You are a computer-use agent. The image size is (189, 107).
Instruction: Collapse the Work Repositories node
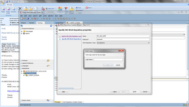tap(22, 73)
